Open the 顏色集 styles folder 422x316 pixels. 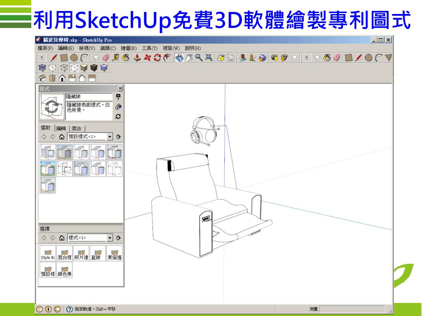pos(64,270)
